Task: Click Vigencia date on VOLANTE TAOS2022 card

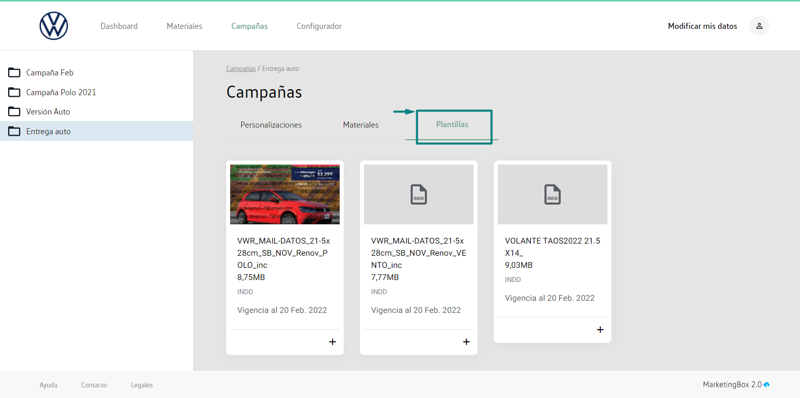Action: (x=550, y=298)
